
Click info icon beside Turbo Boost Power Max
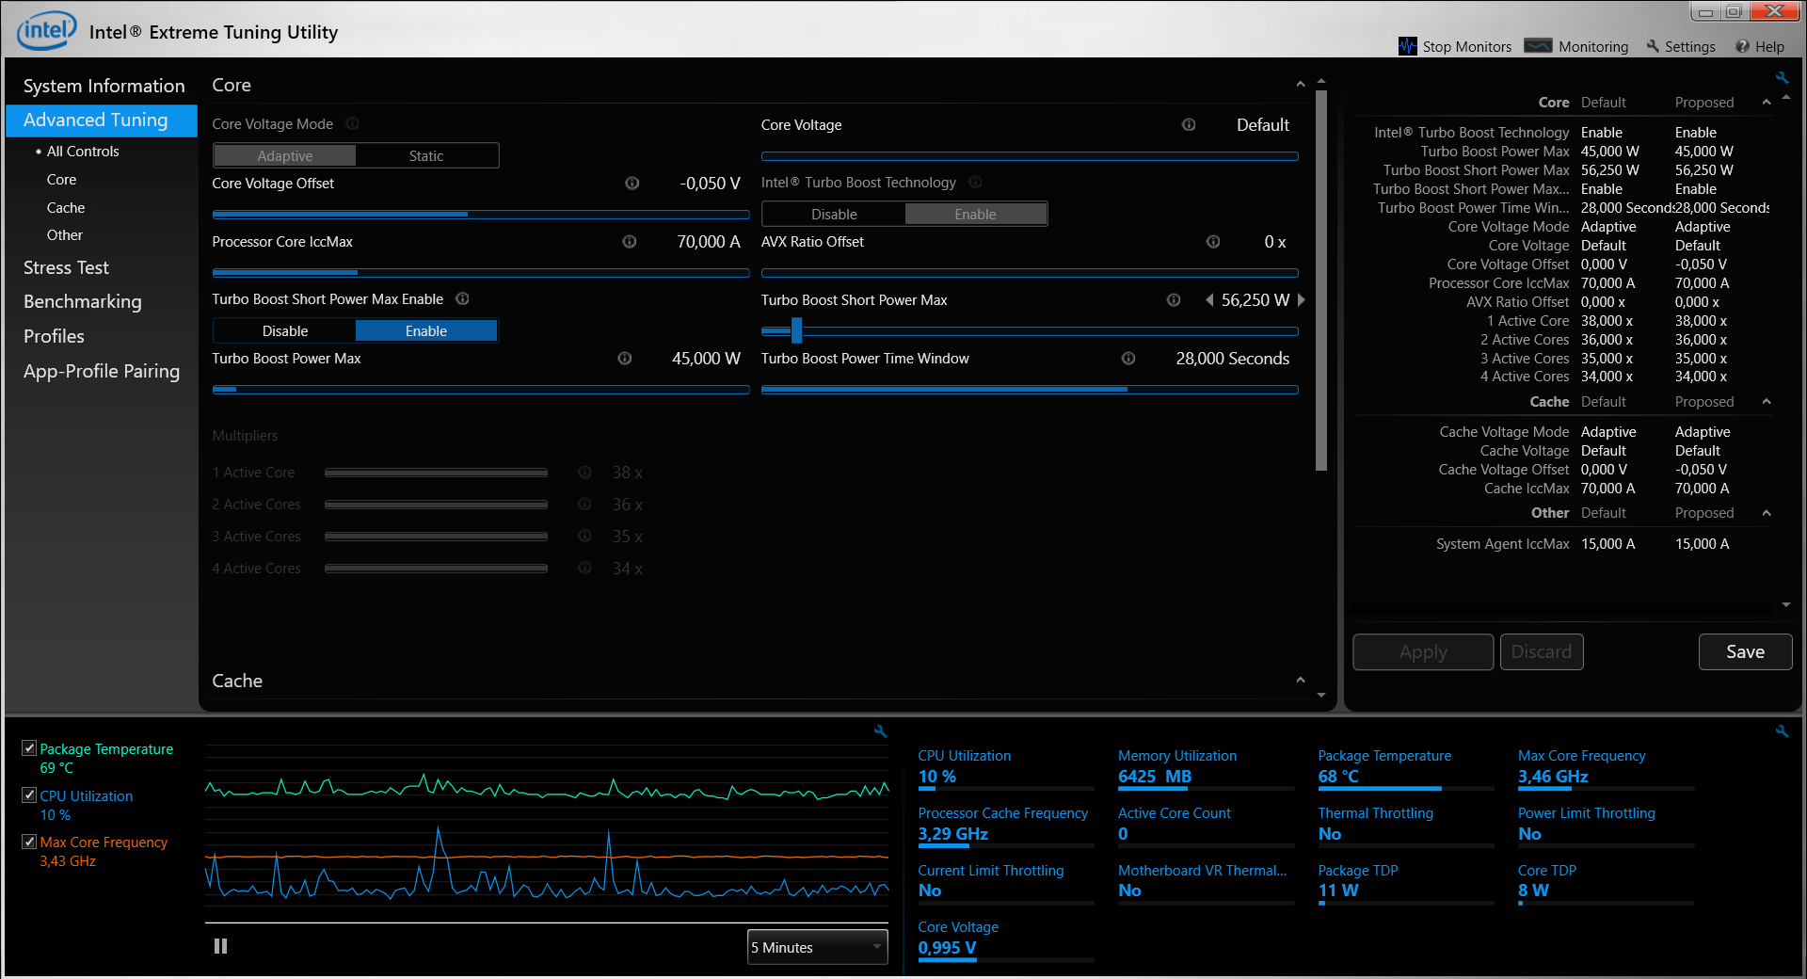[625, 358]
